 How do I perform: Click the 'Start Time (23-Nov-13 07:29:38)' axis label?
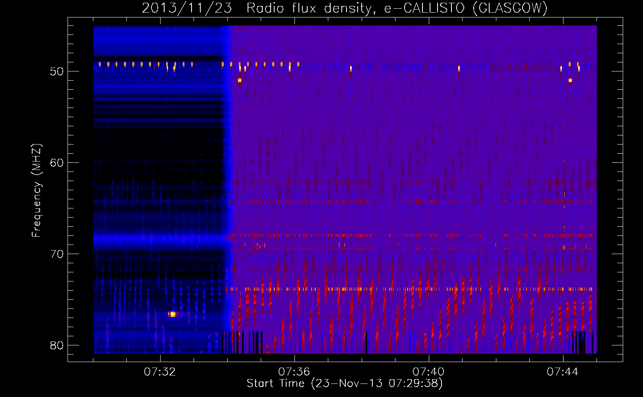pos(345,383)
